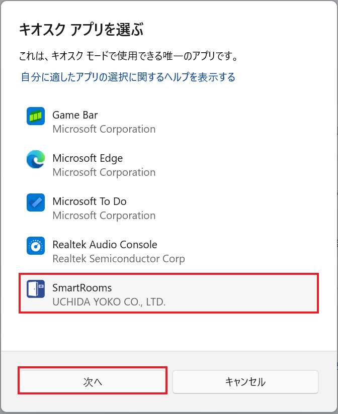Click the 次へ button
This screenshot has height=414, width=338.
[93, 382]
